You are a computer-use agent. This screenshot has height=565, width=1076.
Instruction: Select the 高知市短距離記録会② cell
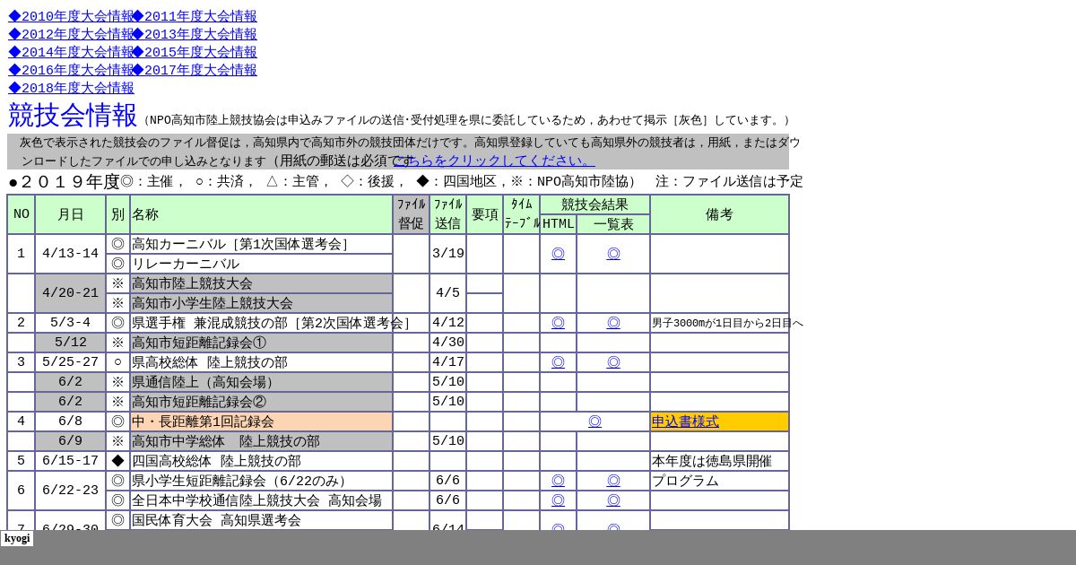[x=261, y=402]
